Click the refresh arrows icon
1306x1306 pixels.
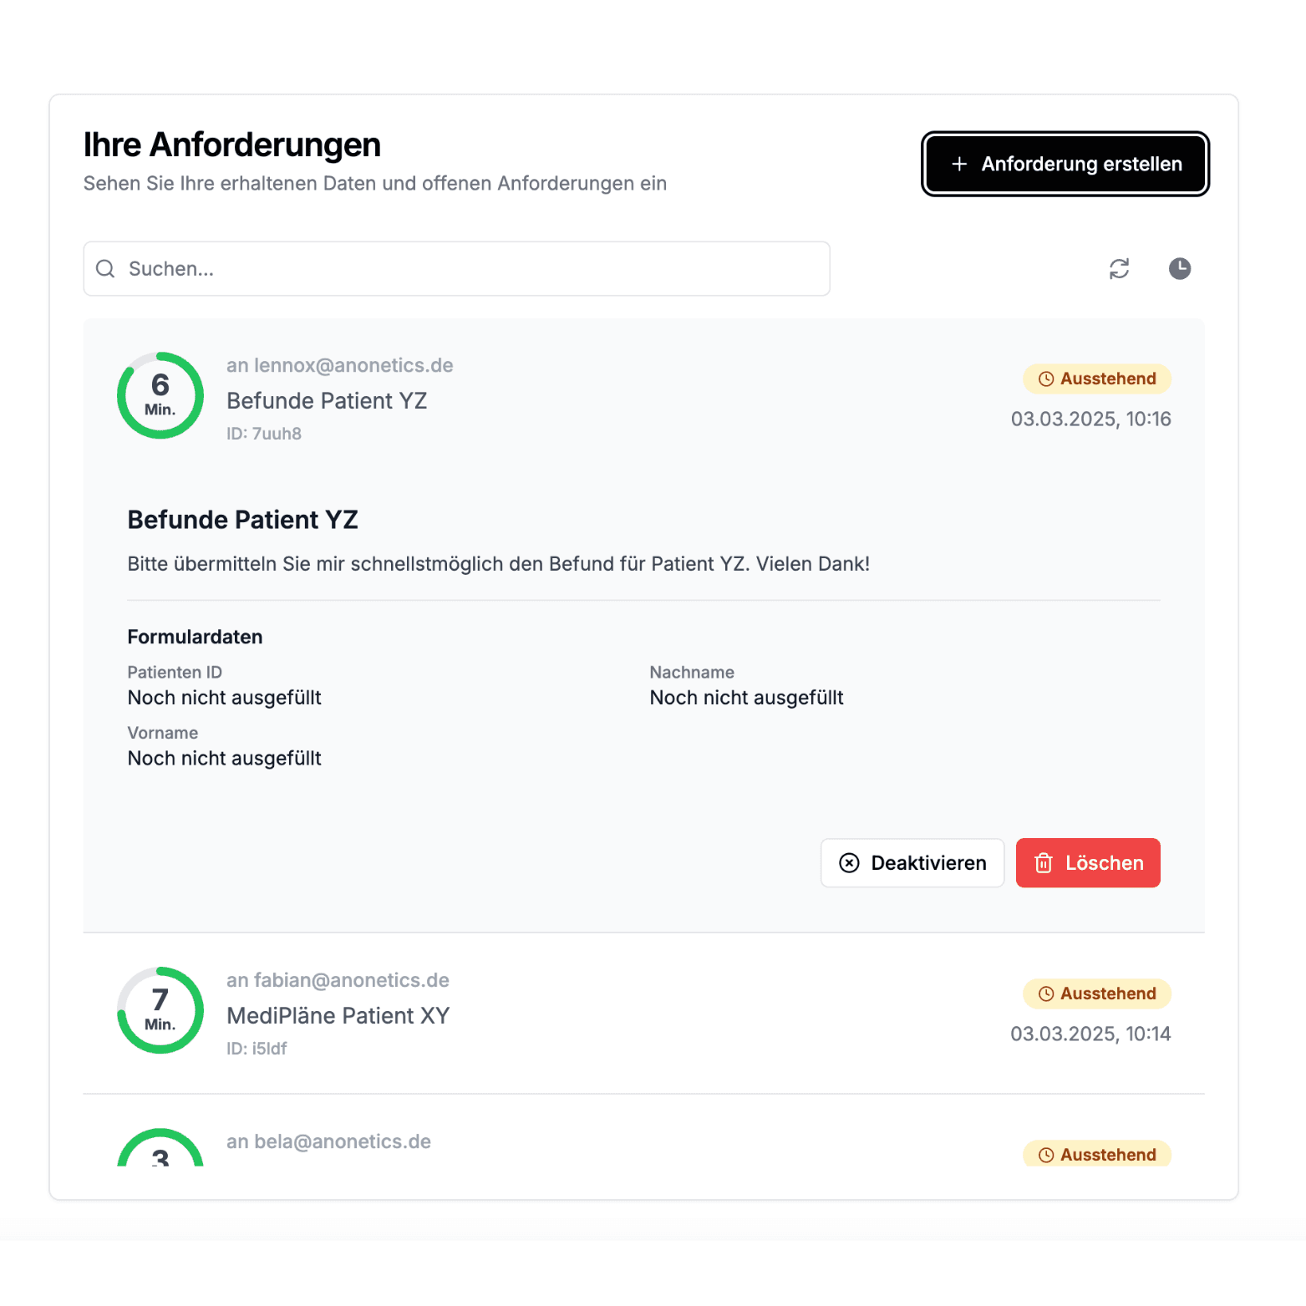click(1119, 268)
